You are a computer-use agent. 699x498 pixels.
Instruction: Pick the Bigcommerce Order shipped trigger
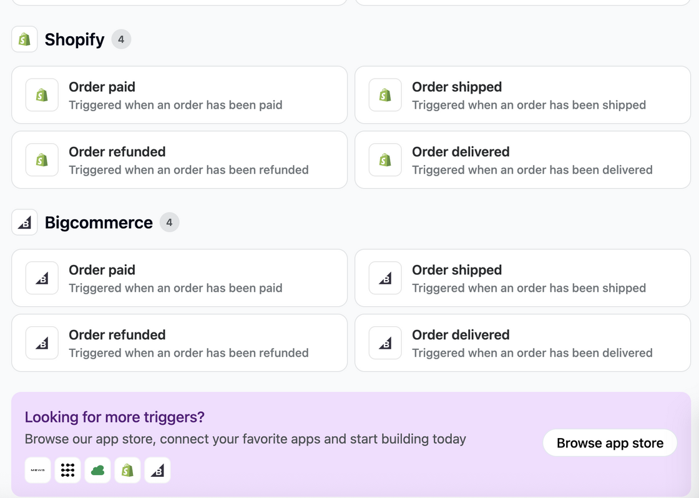click(x=522, y=278)
